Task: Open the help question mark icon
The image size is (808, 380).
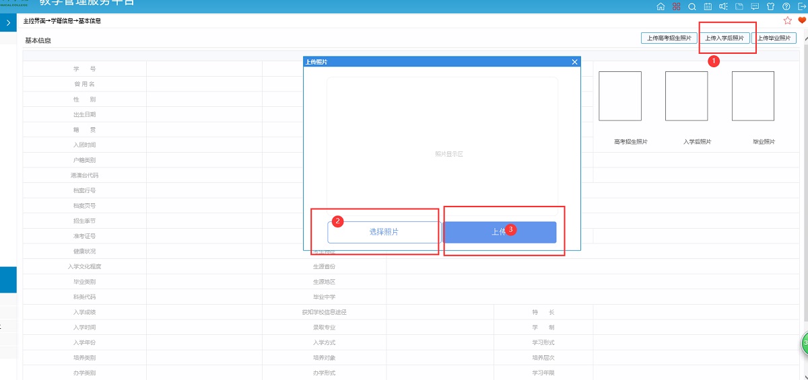Action: click(x=786, y=7)
